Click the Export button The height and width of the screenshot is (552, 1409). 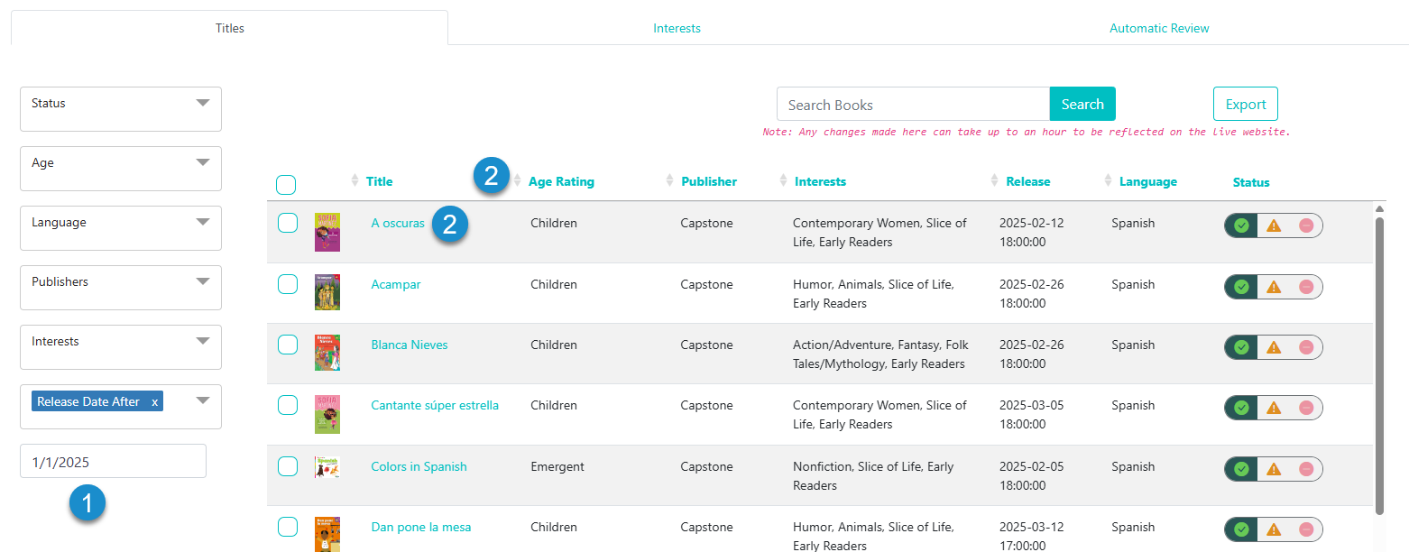coord(1246,104)
